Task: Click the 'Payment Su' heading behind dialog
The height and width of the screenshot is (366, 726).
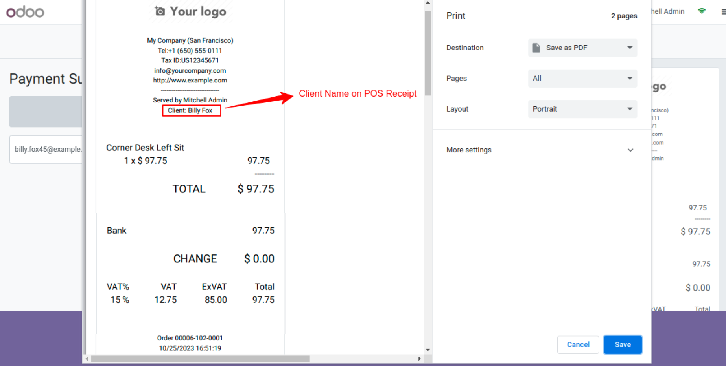Action: click(46, 79)
